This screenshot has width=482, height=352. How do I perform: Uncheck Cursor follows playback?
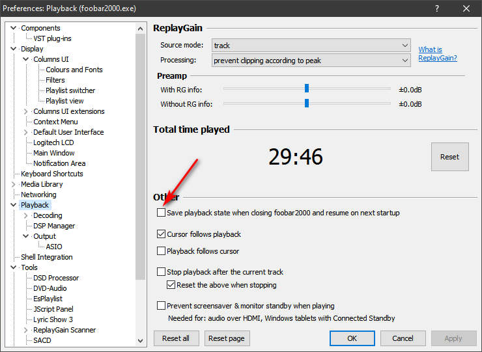click(x=162, y=234)
